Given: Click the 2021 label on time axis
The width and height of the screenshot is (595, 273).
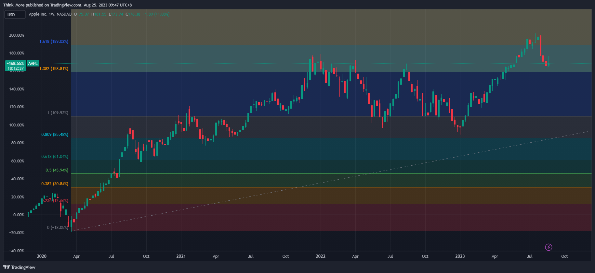Looking at the screenshot, I should click(181, 256).
